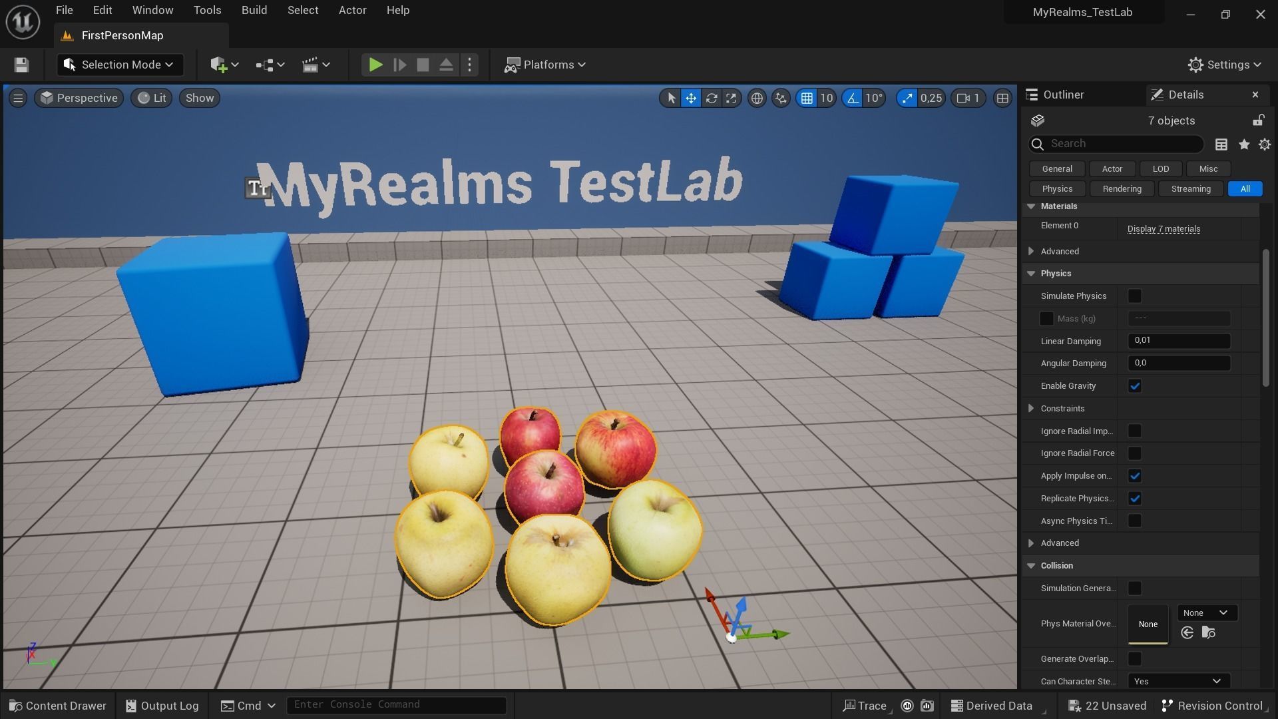Open the Selection Mode dropdown
1278x719 pixels.
(120, 65)
